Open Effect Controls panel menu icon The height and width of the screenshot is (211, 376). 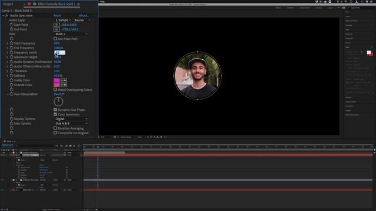click(78, 4)
